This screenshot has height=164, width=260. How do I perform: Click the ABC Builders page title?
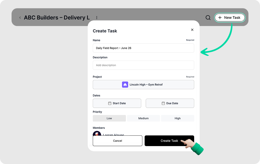[57, 18]
